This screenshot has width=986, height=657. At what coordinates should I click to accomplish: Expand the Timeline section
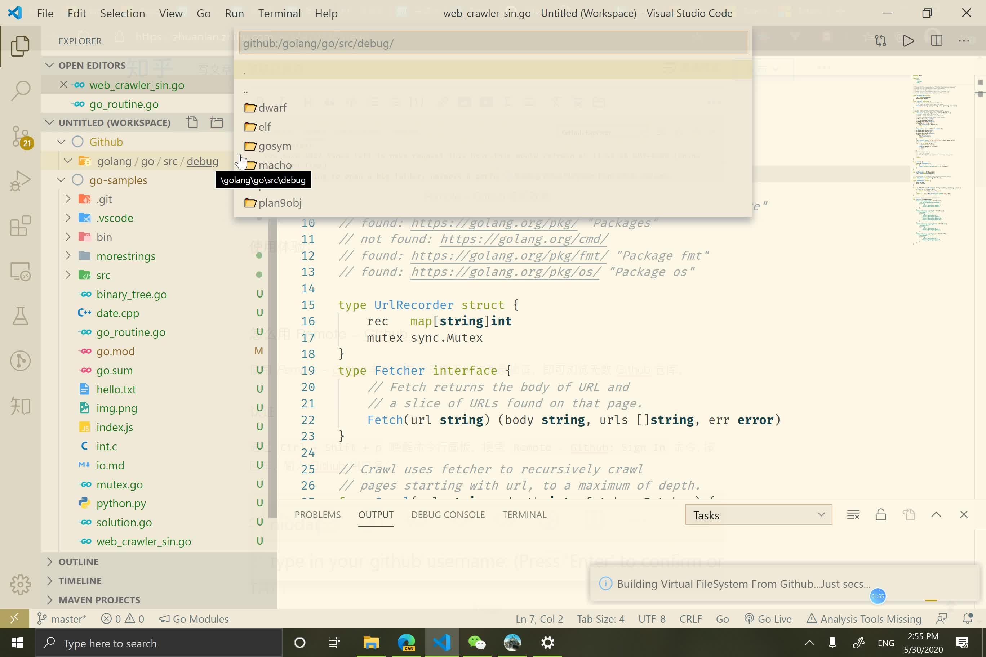click(x=49, y=581)
